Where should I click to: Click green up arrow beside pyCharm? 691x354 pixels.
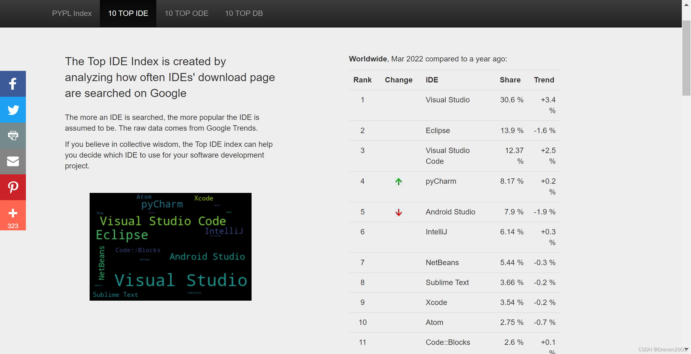tap(398, 182)
